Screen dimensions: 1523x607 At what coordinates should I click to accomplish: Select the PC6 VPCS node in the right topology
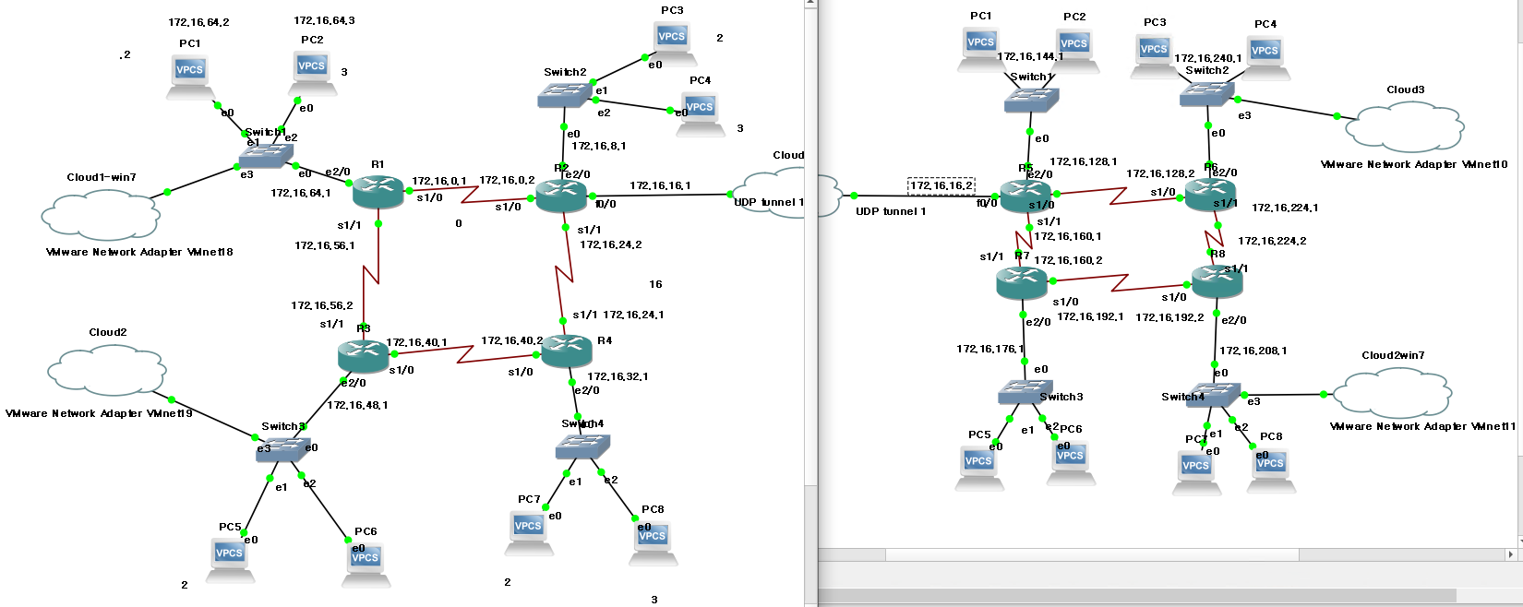1071,463
